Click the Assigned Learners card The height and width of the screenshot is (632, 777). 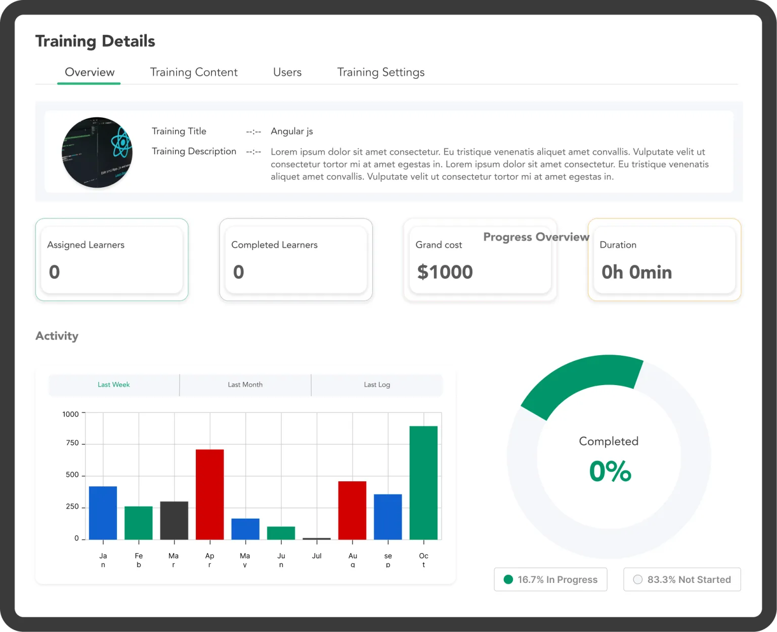pos(112,260)
